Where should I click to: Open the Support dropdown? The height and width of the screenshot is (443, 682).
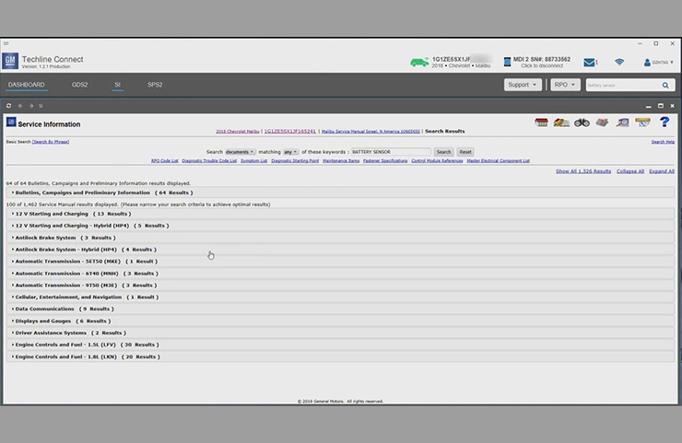coord(523,85)
